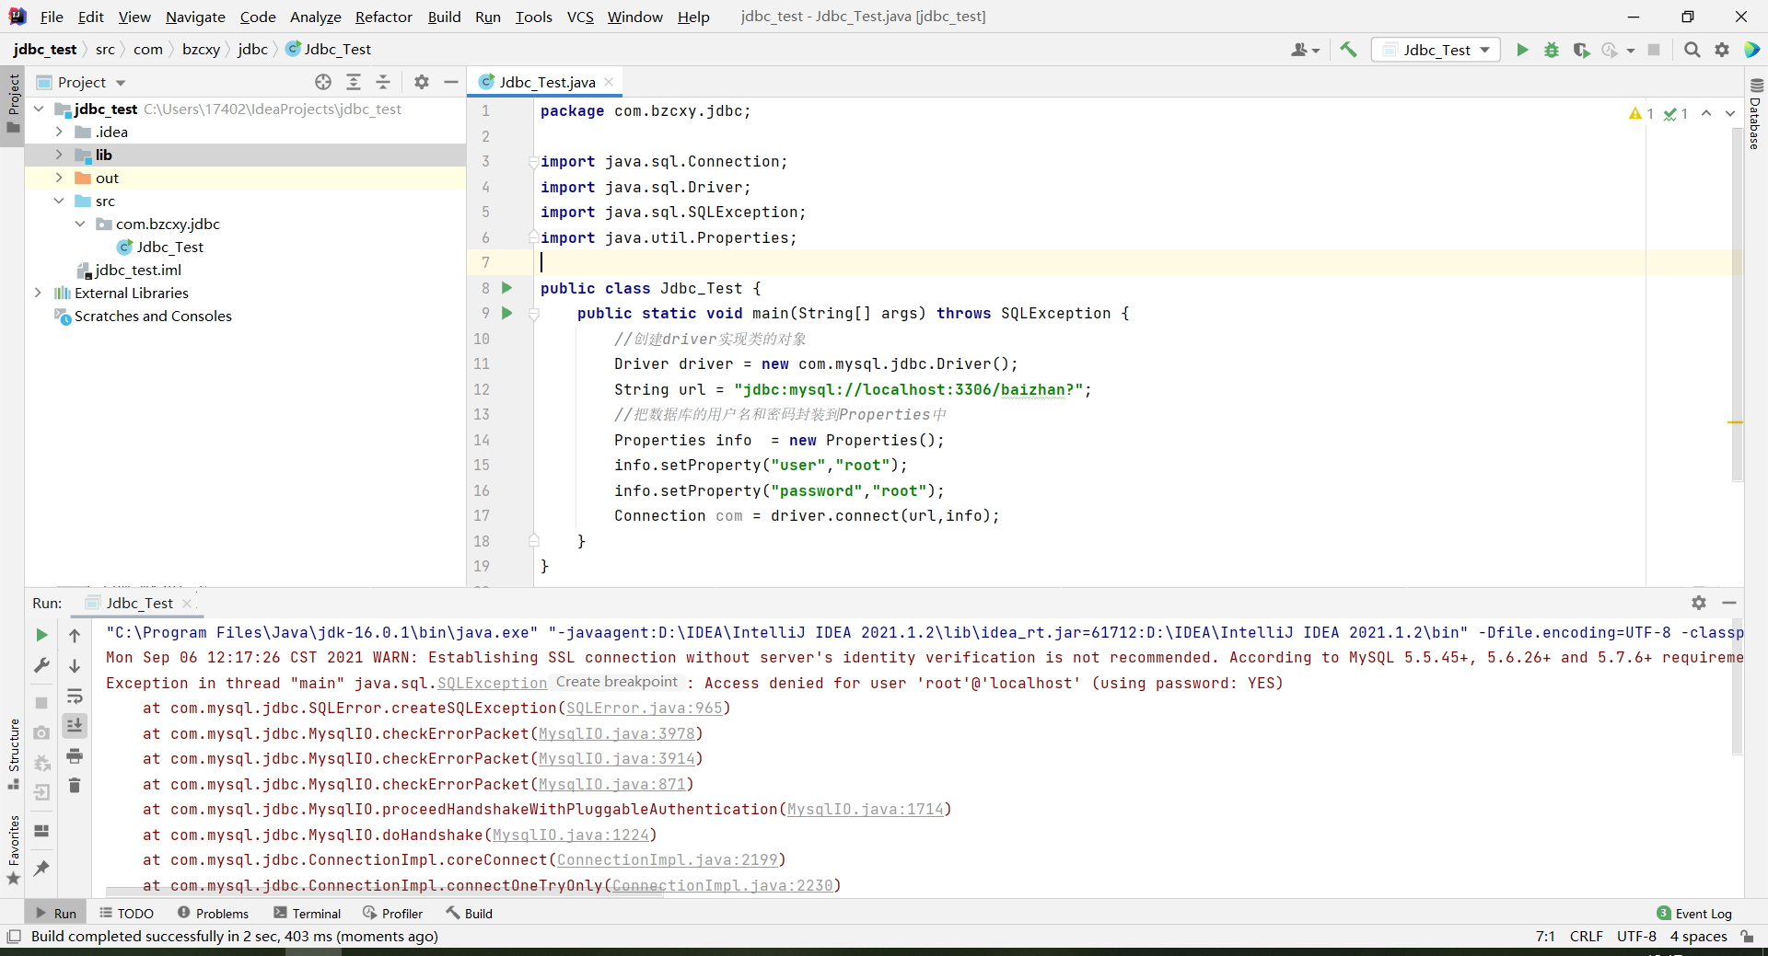Run Jdbc_Test with the green toolbar arrow
This screenshot has height=956, width=1768.
[x=1522, y=50]
